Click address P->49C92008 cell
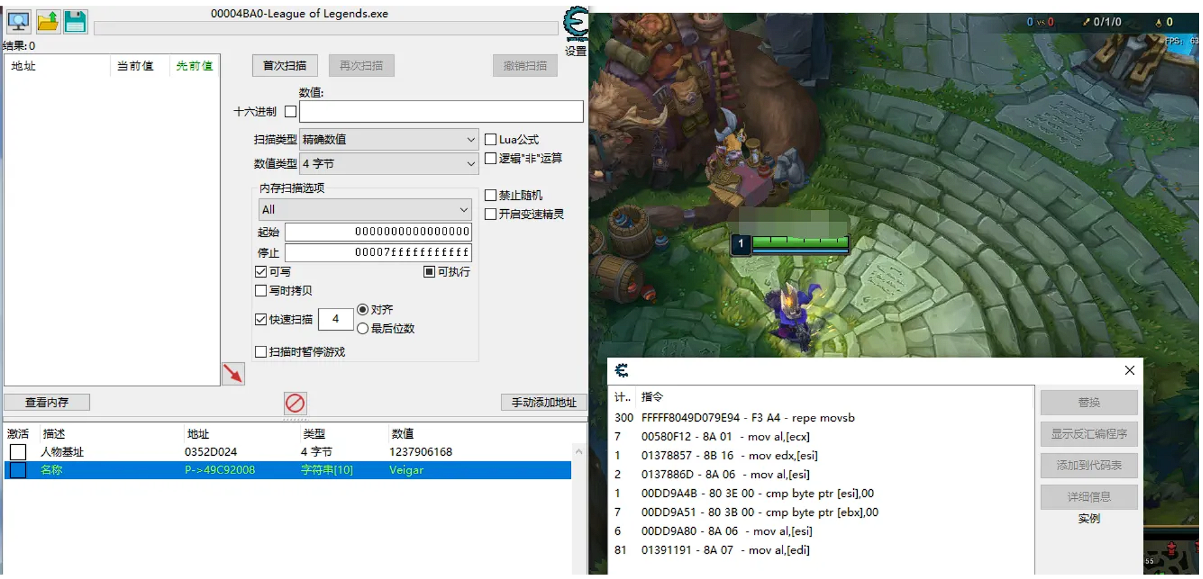The height and width of the screenshot is (579, 1203). [x=220, y=470]
